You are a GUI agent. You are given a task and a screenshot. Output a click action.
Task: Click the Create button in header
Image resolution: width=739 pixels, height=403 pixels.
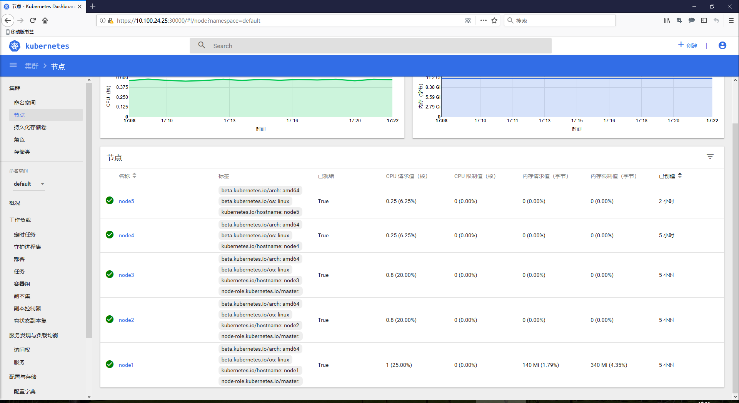click(x=687, y=46)
